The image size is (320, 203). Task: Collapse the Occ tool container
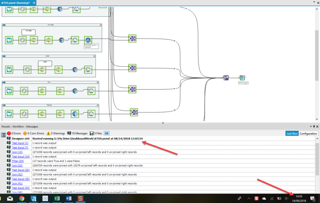pyautogui.click(x=97, y=82)
